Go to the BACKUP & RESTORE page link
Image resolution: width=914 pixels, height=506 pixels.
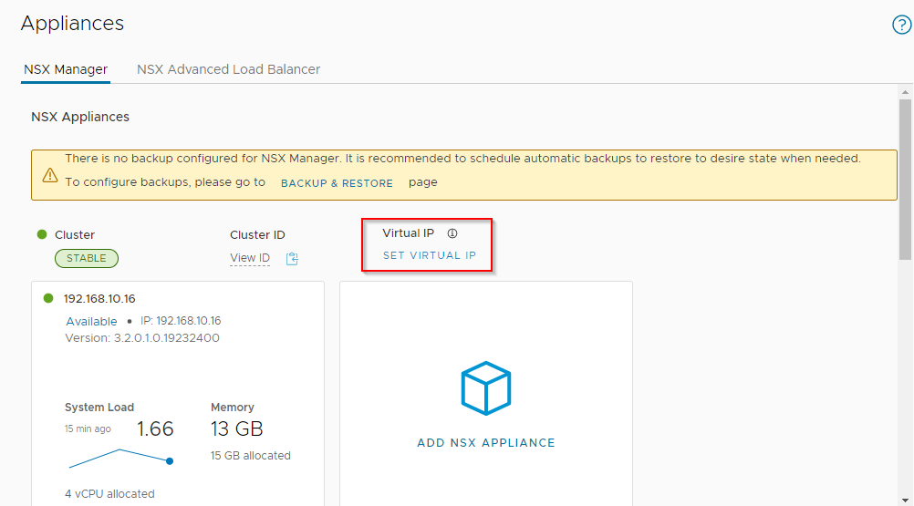point(337,183)
